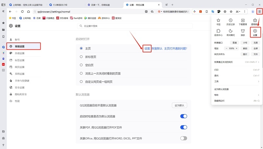Click the 设为默认 button
This screenshot has width=263, height=149.
179,105
